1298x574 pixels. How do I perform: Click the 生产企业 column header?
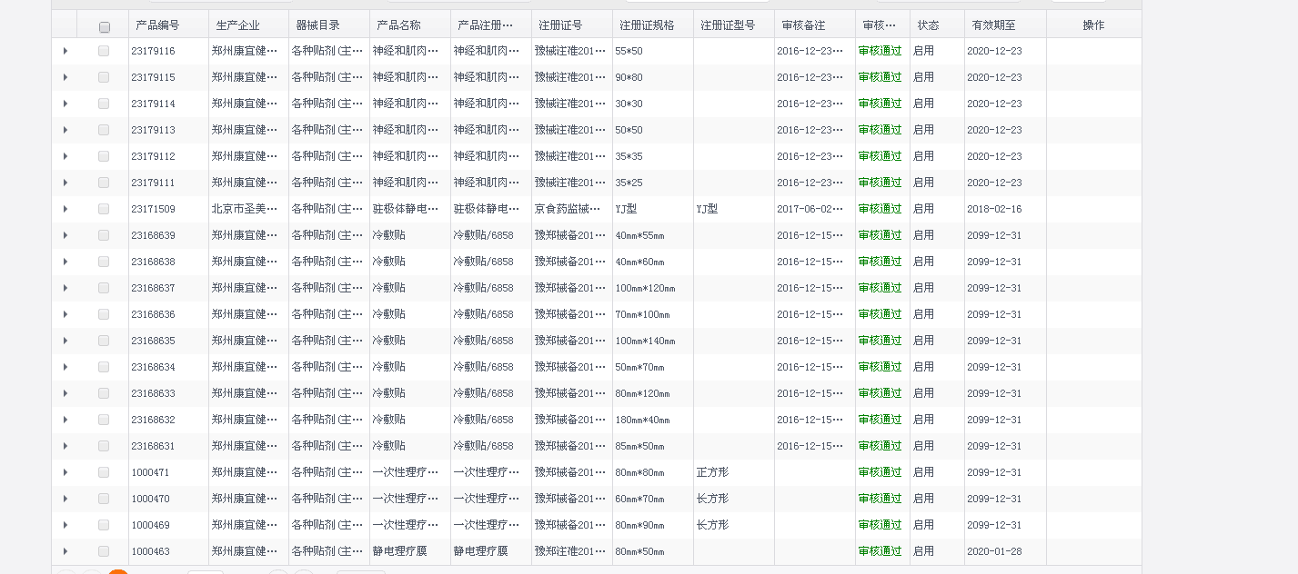point(237,25)
